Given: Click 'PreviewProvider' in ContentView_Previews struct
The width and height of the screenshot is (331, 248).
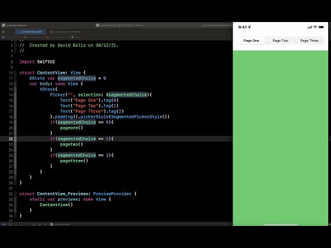Looking at the screenshot, I should click(112, 194).
